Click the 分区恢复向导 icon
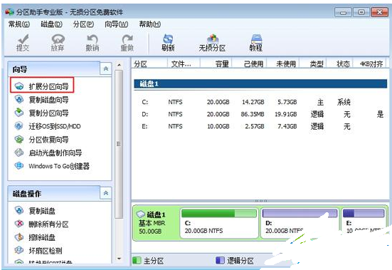 19,139
